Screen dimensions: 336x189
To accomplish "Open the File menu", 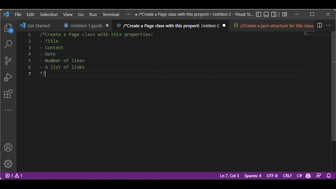I will (18, 14).
